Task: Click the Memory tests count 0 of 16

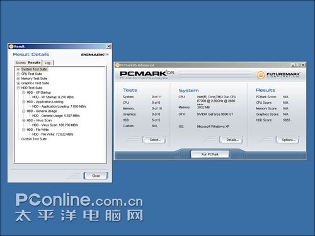Action: [x=157, y=108]
